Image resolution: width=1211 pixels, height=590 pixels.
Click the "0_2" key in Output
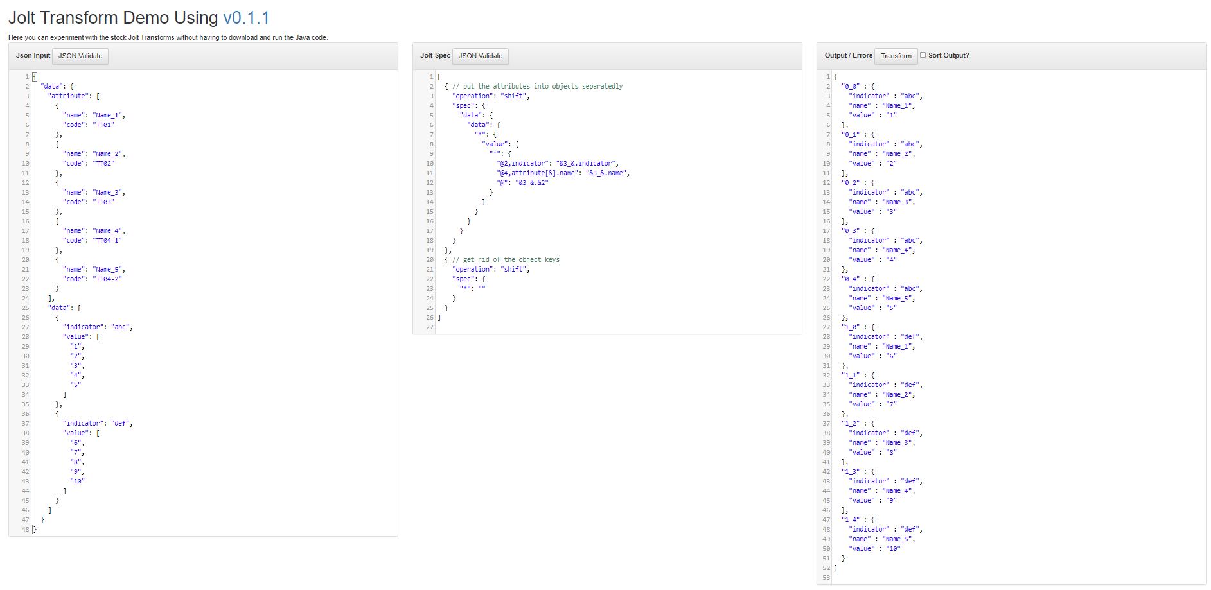pyautogui.click(x=851, y=183)
